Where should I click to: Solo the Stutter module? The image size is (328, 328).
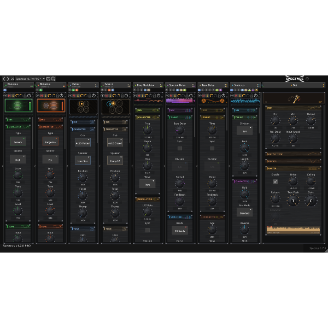[x=240, y=96]
